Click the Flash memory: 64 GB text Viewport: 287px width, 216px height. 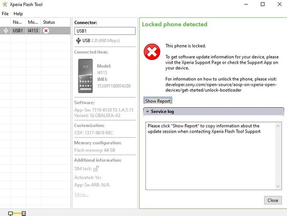[x=95, y=150]
